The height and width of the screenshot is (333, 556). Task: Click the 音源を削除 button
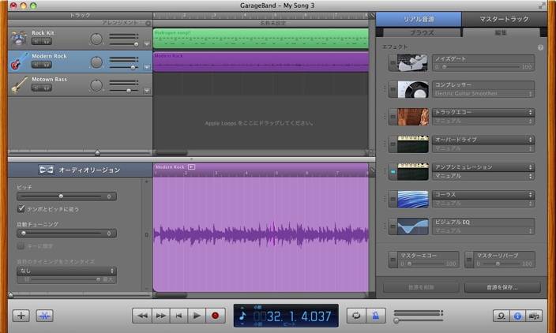[x=421, y=287]
